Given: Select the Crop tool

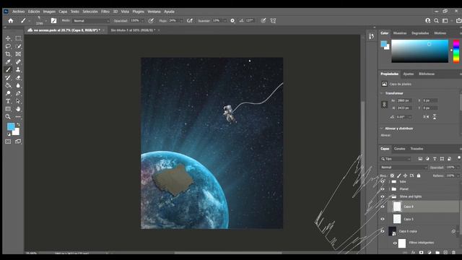Looking at the screenshot, I should click(x=8, y=54).
